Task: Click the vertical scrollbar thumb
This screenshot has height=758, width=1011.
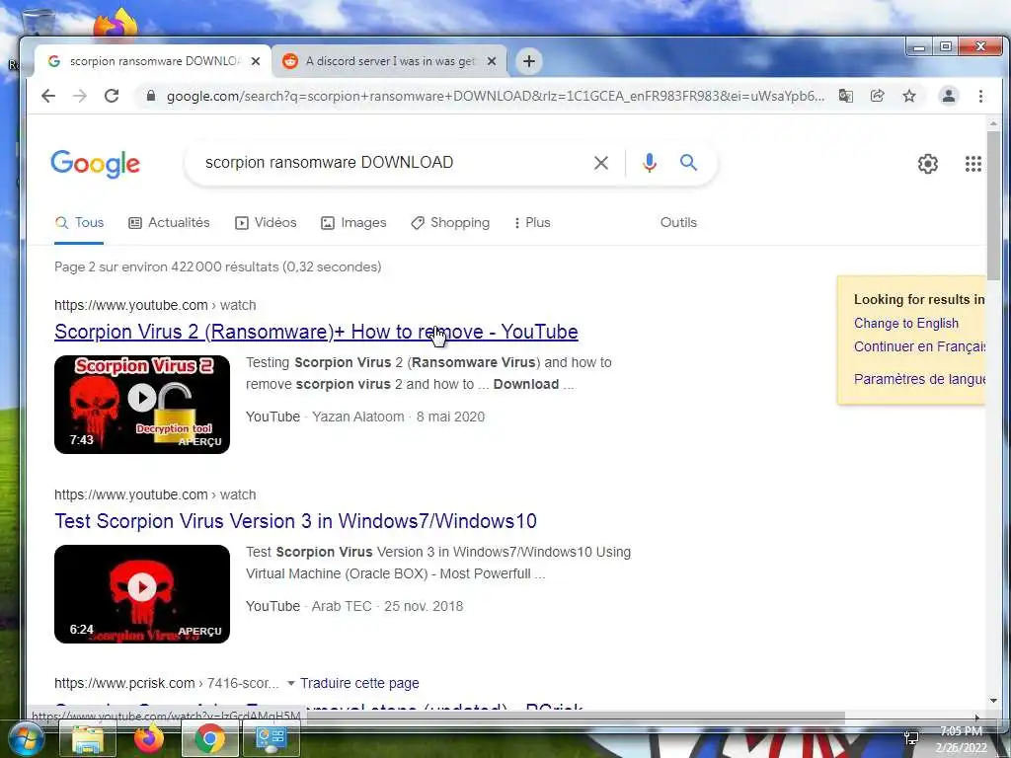Action: coord(993,205)
